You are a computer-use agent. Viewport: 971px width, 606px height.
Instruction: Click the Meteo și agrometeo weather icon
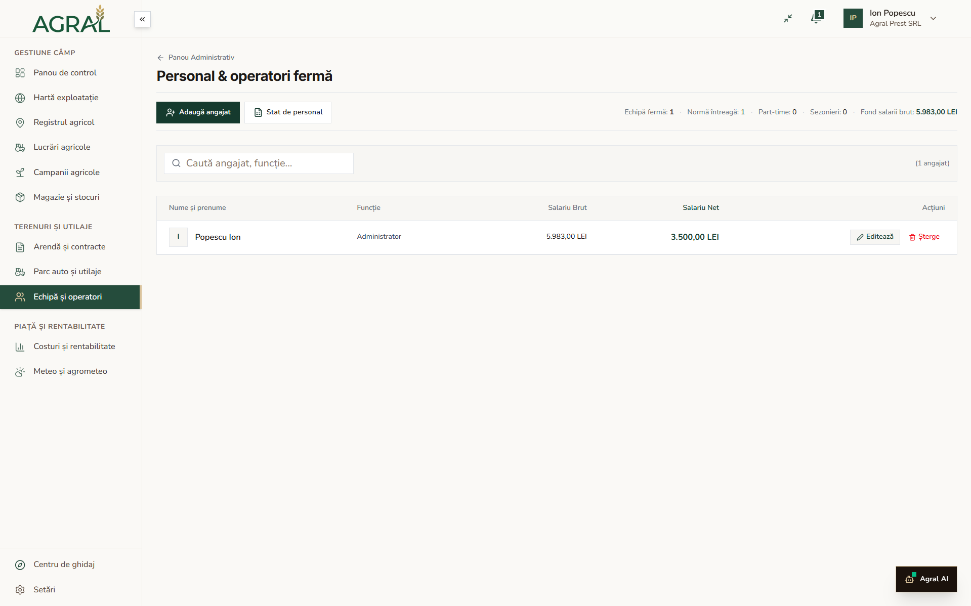point(20,371)
